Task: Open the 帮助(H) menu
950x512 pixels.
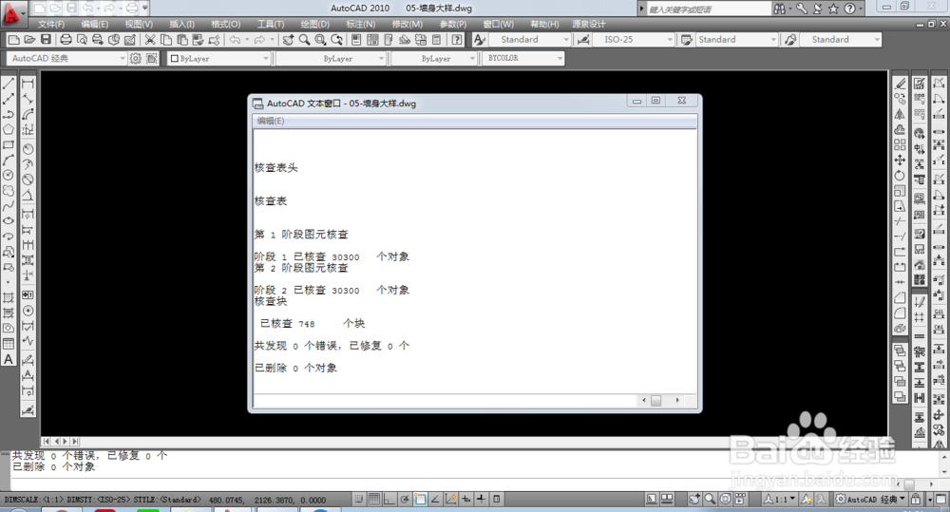Action: 544,25
